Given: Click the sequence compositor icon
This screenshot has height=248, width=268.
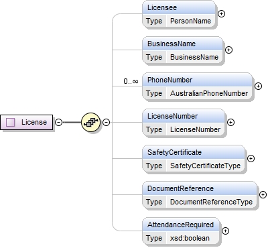Looking at the screenshot, I should tap(90, 122).
